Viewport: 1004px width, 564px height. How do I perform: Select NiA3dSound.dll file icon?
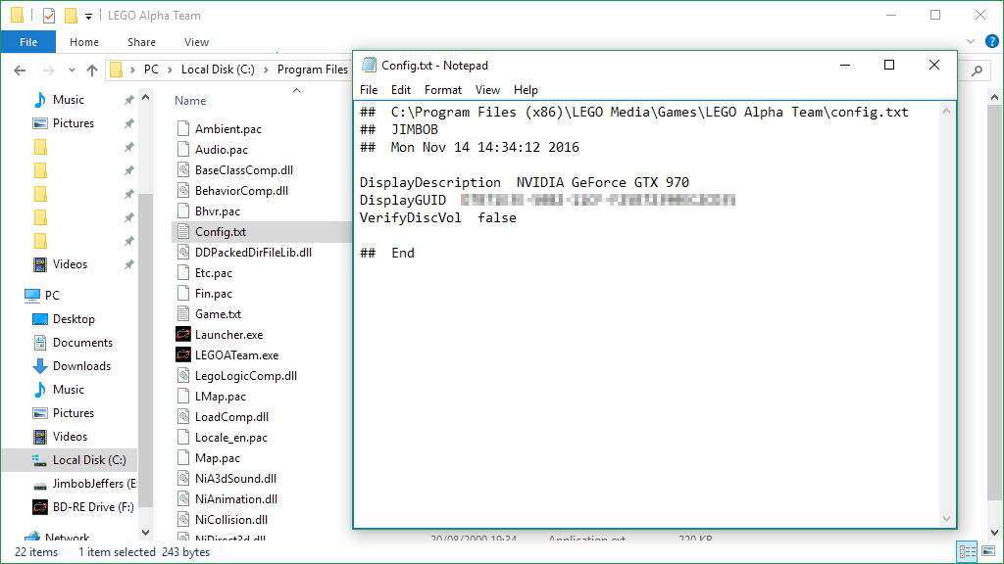(x=183, y=478)
